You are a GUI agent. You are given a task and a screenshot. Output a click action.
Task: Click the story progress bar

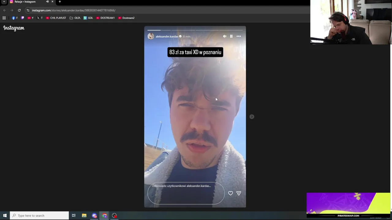[195, 30]
